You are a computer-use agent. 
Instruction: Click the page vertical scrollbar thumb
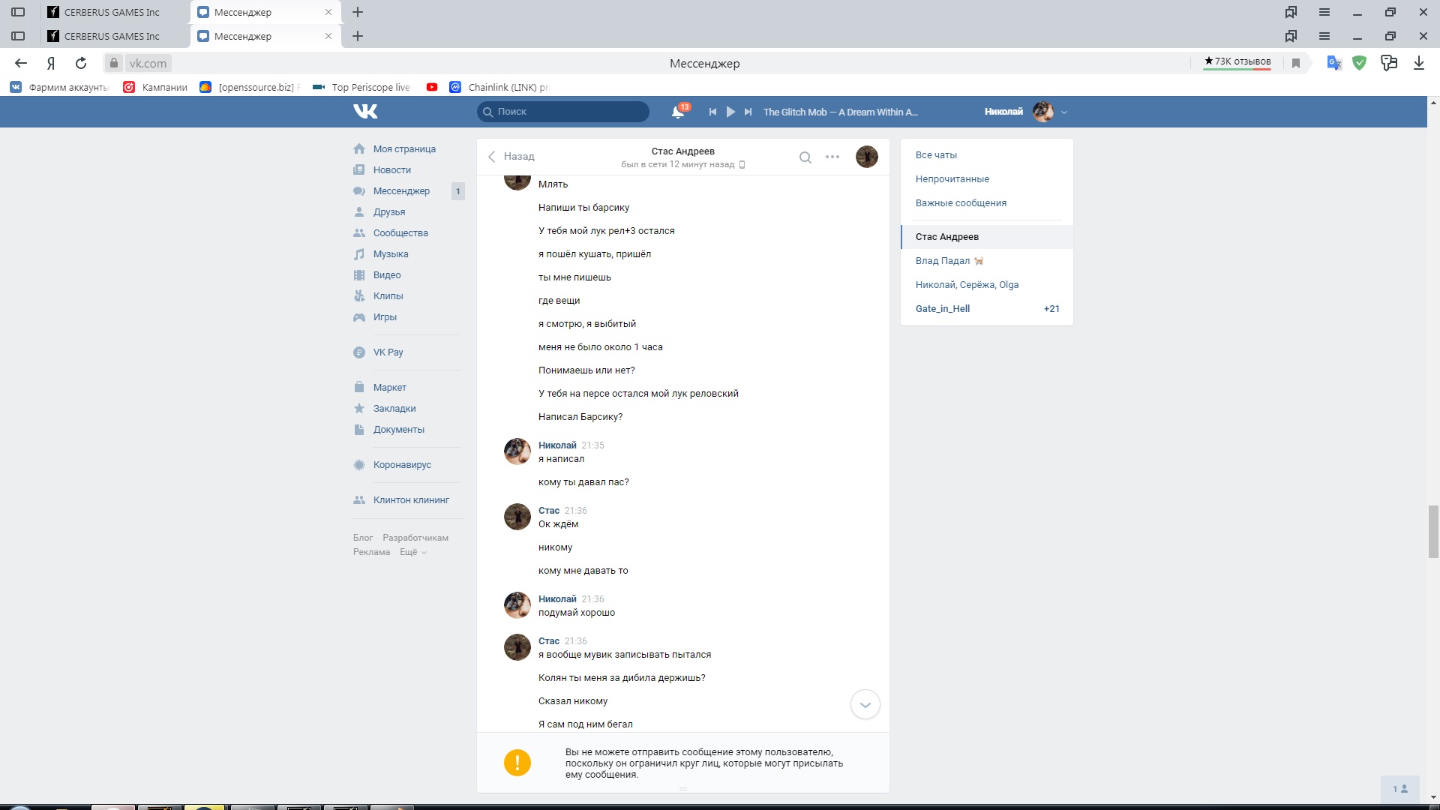coord(1433,532)
